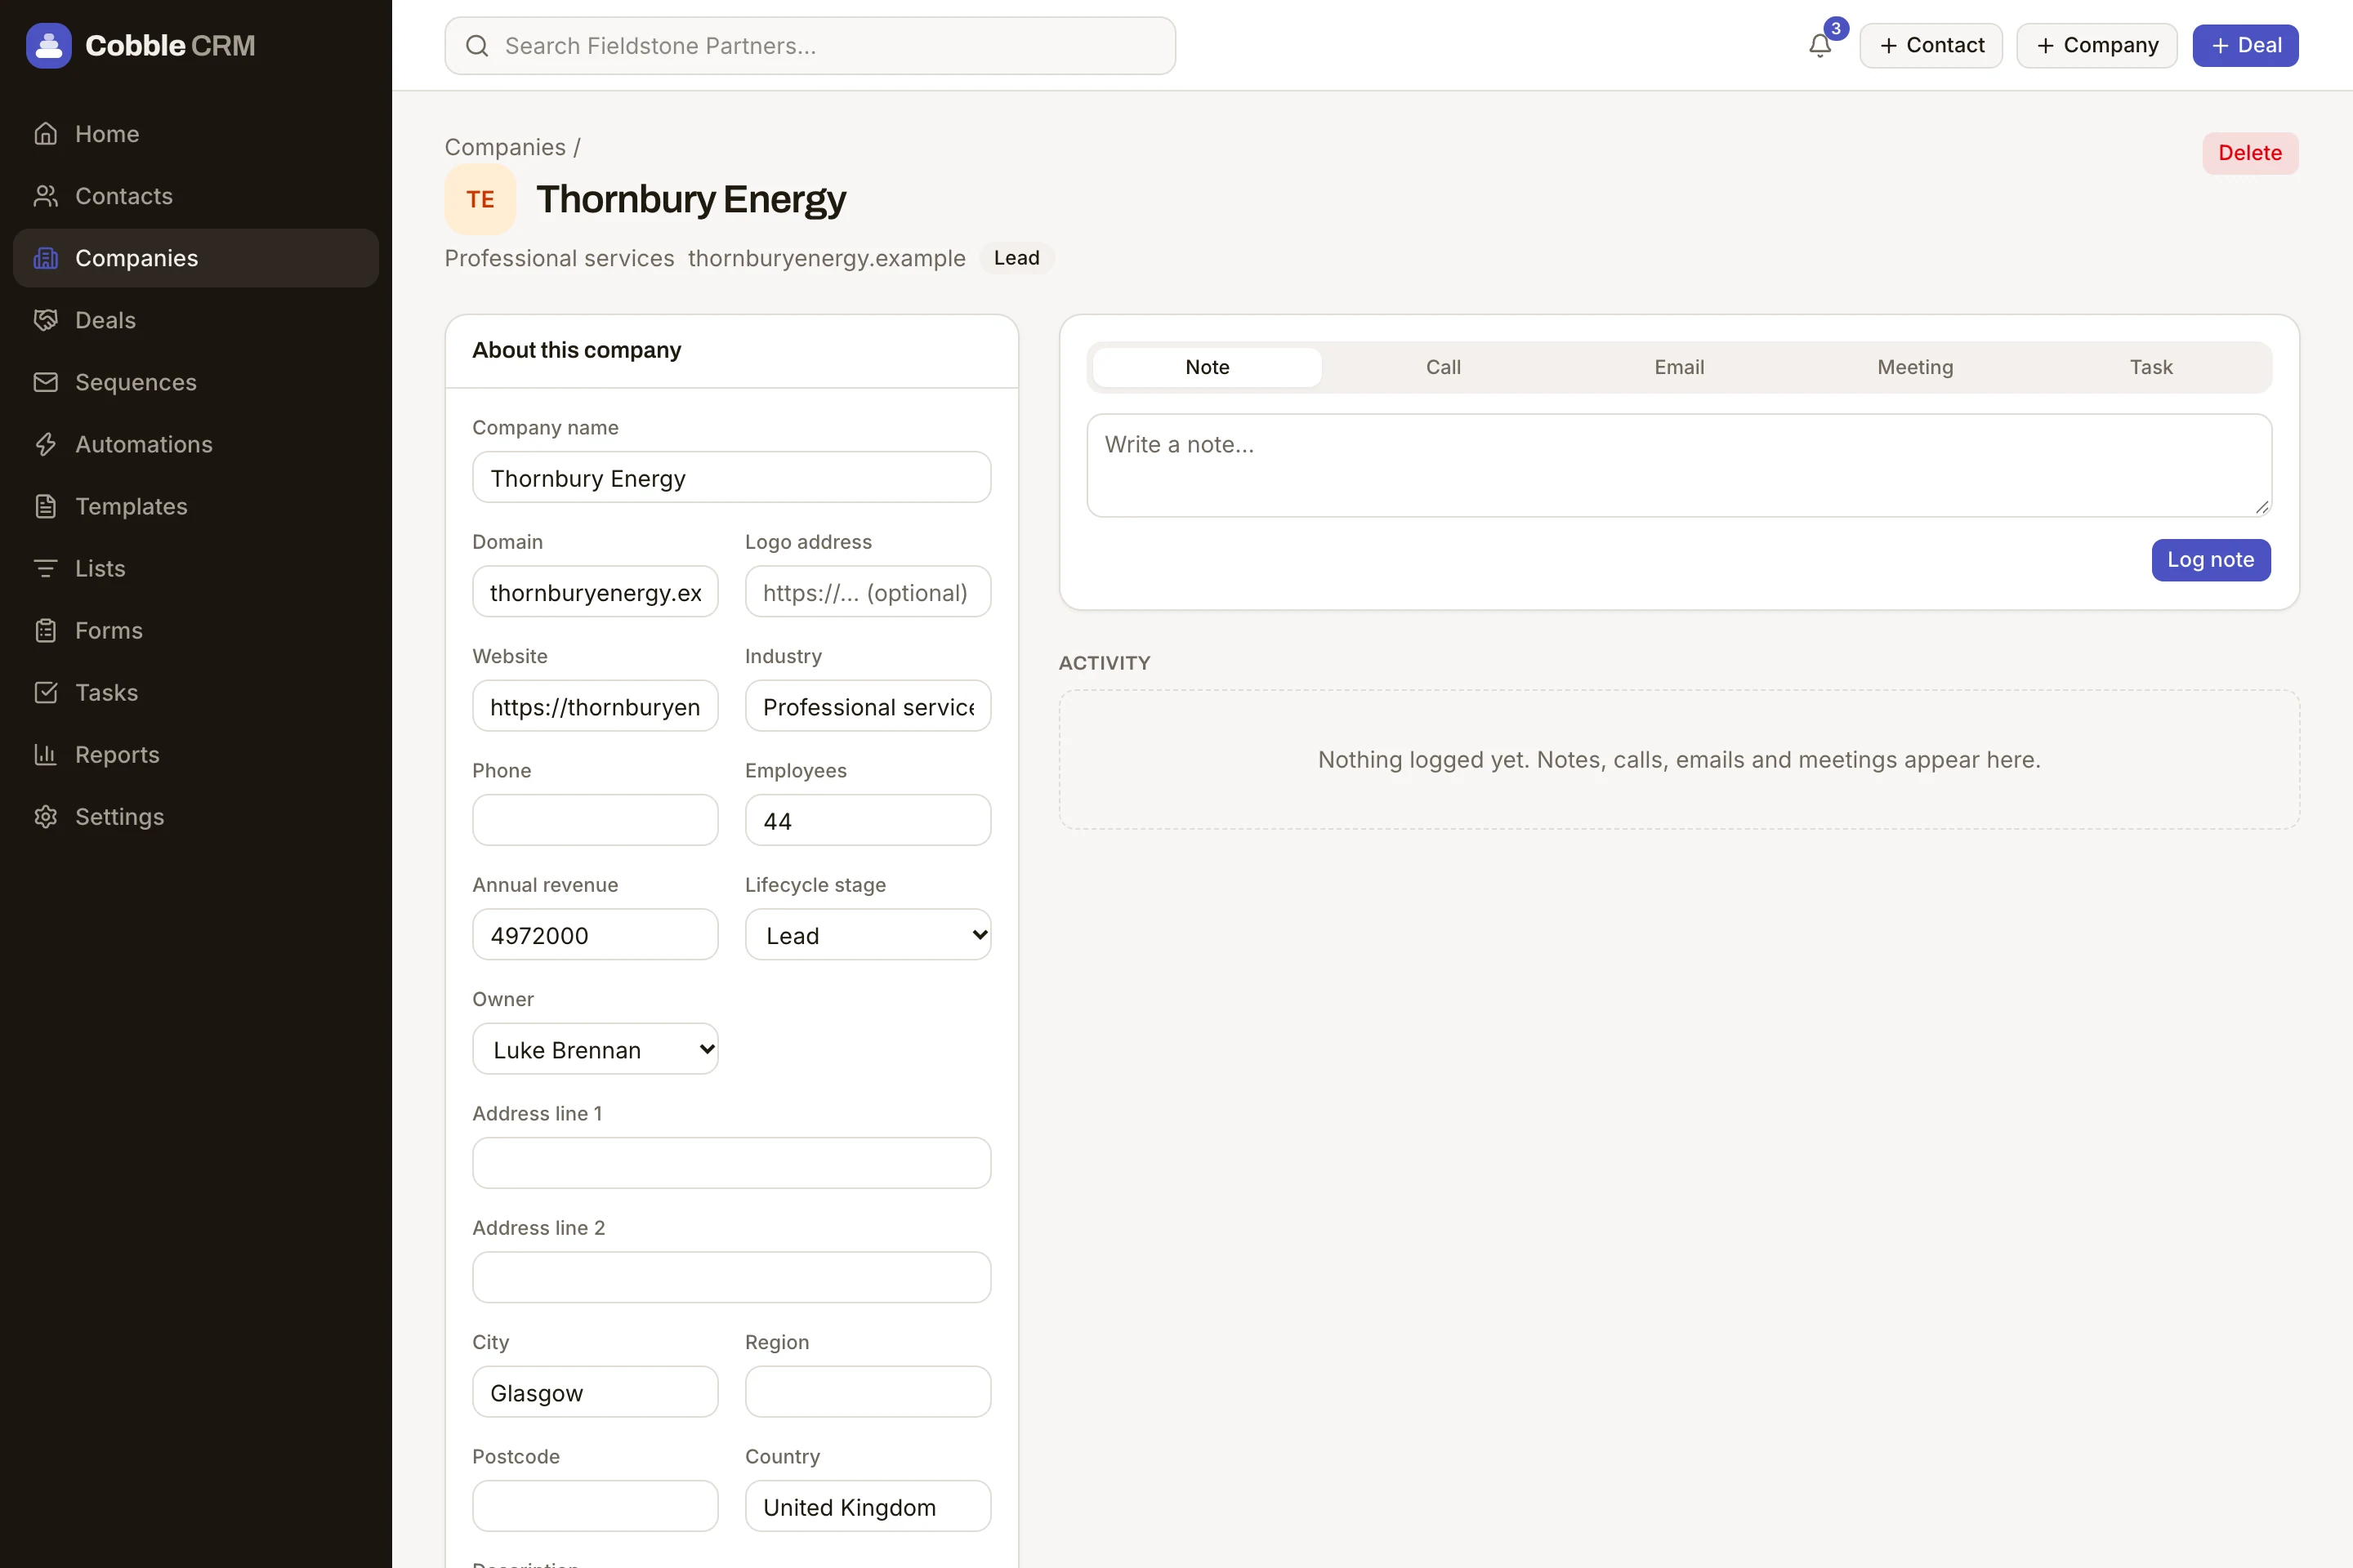Viewport: 2353px width, 1568px height.
Task: Click the + Deal button
Action: click(2245, 45)
